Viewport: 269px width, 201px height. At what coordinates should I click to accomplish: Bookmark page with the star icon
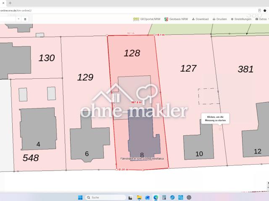click(265, 10)
